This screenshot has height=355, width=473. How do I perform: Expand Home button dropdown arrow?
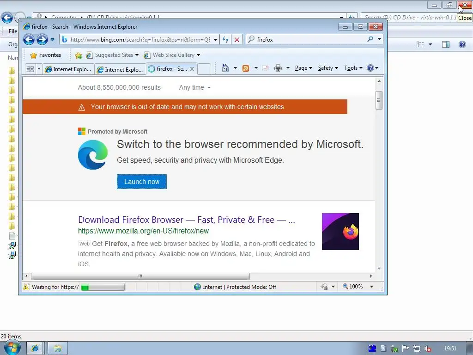point(235,68)
